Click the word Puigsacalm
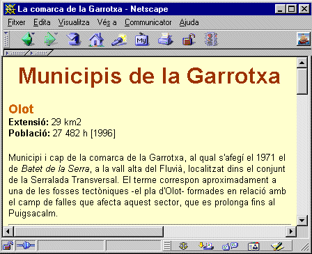312x254 pixels. (33, 214)
